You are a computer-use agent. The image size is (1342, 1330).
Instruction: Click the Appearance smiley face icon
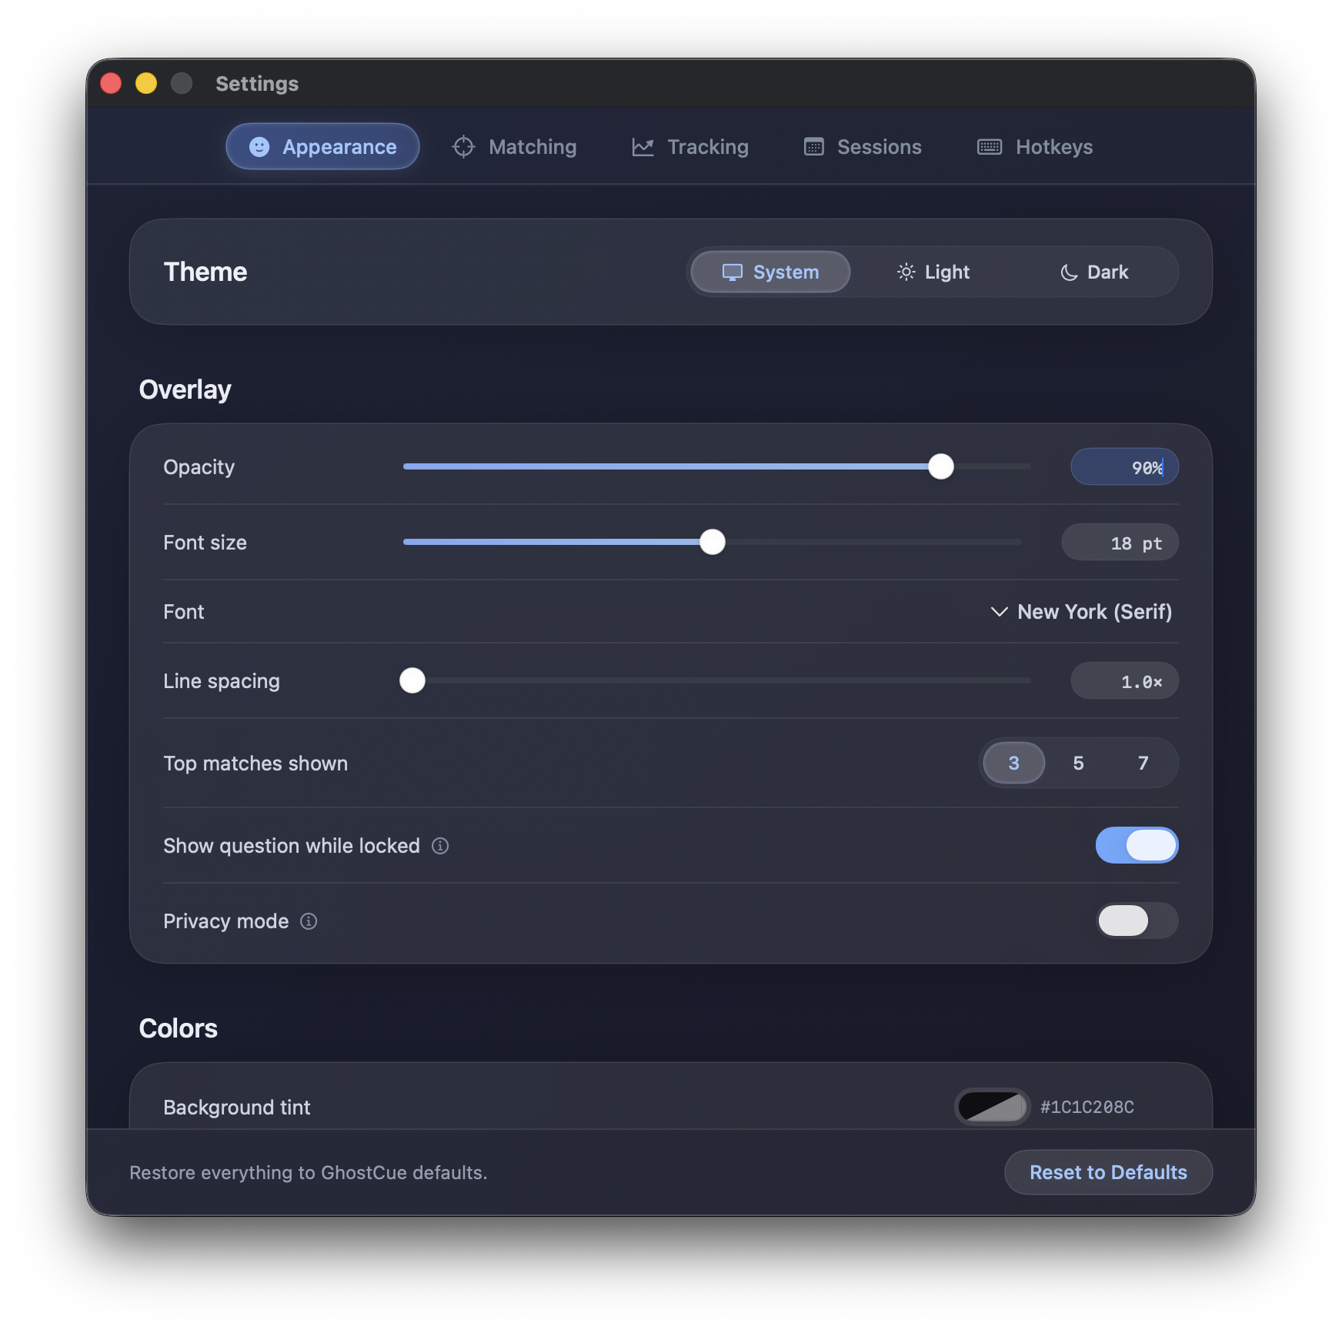[259, 146]
